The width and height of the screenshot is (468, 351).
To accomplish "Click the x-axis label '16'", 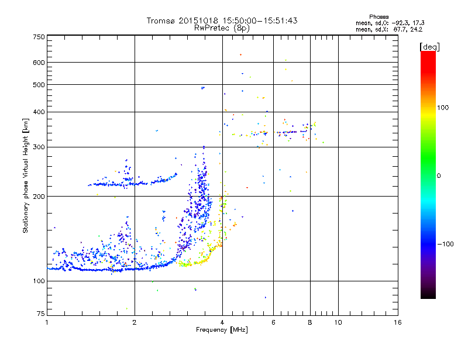I will (398, 322).
